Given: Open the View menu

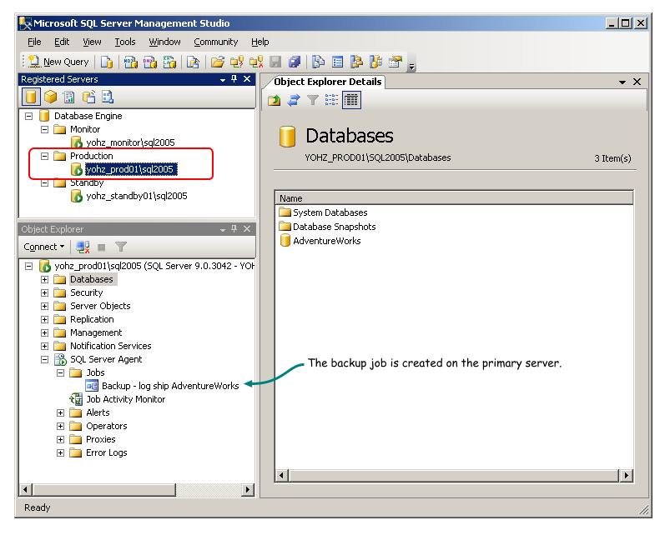Looking at the screenshot, I should point(92,42).
